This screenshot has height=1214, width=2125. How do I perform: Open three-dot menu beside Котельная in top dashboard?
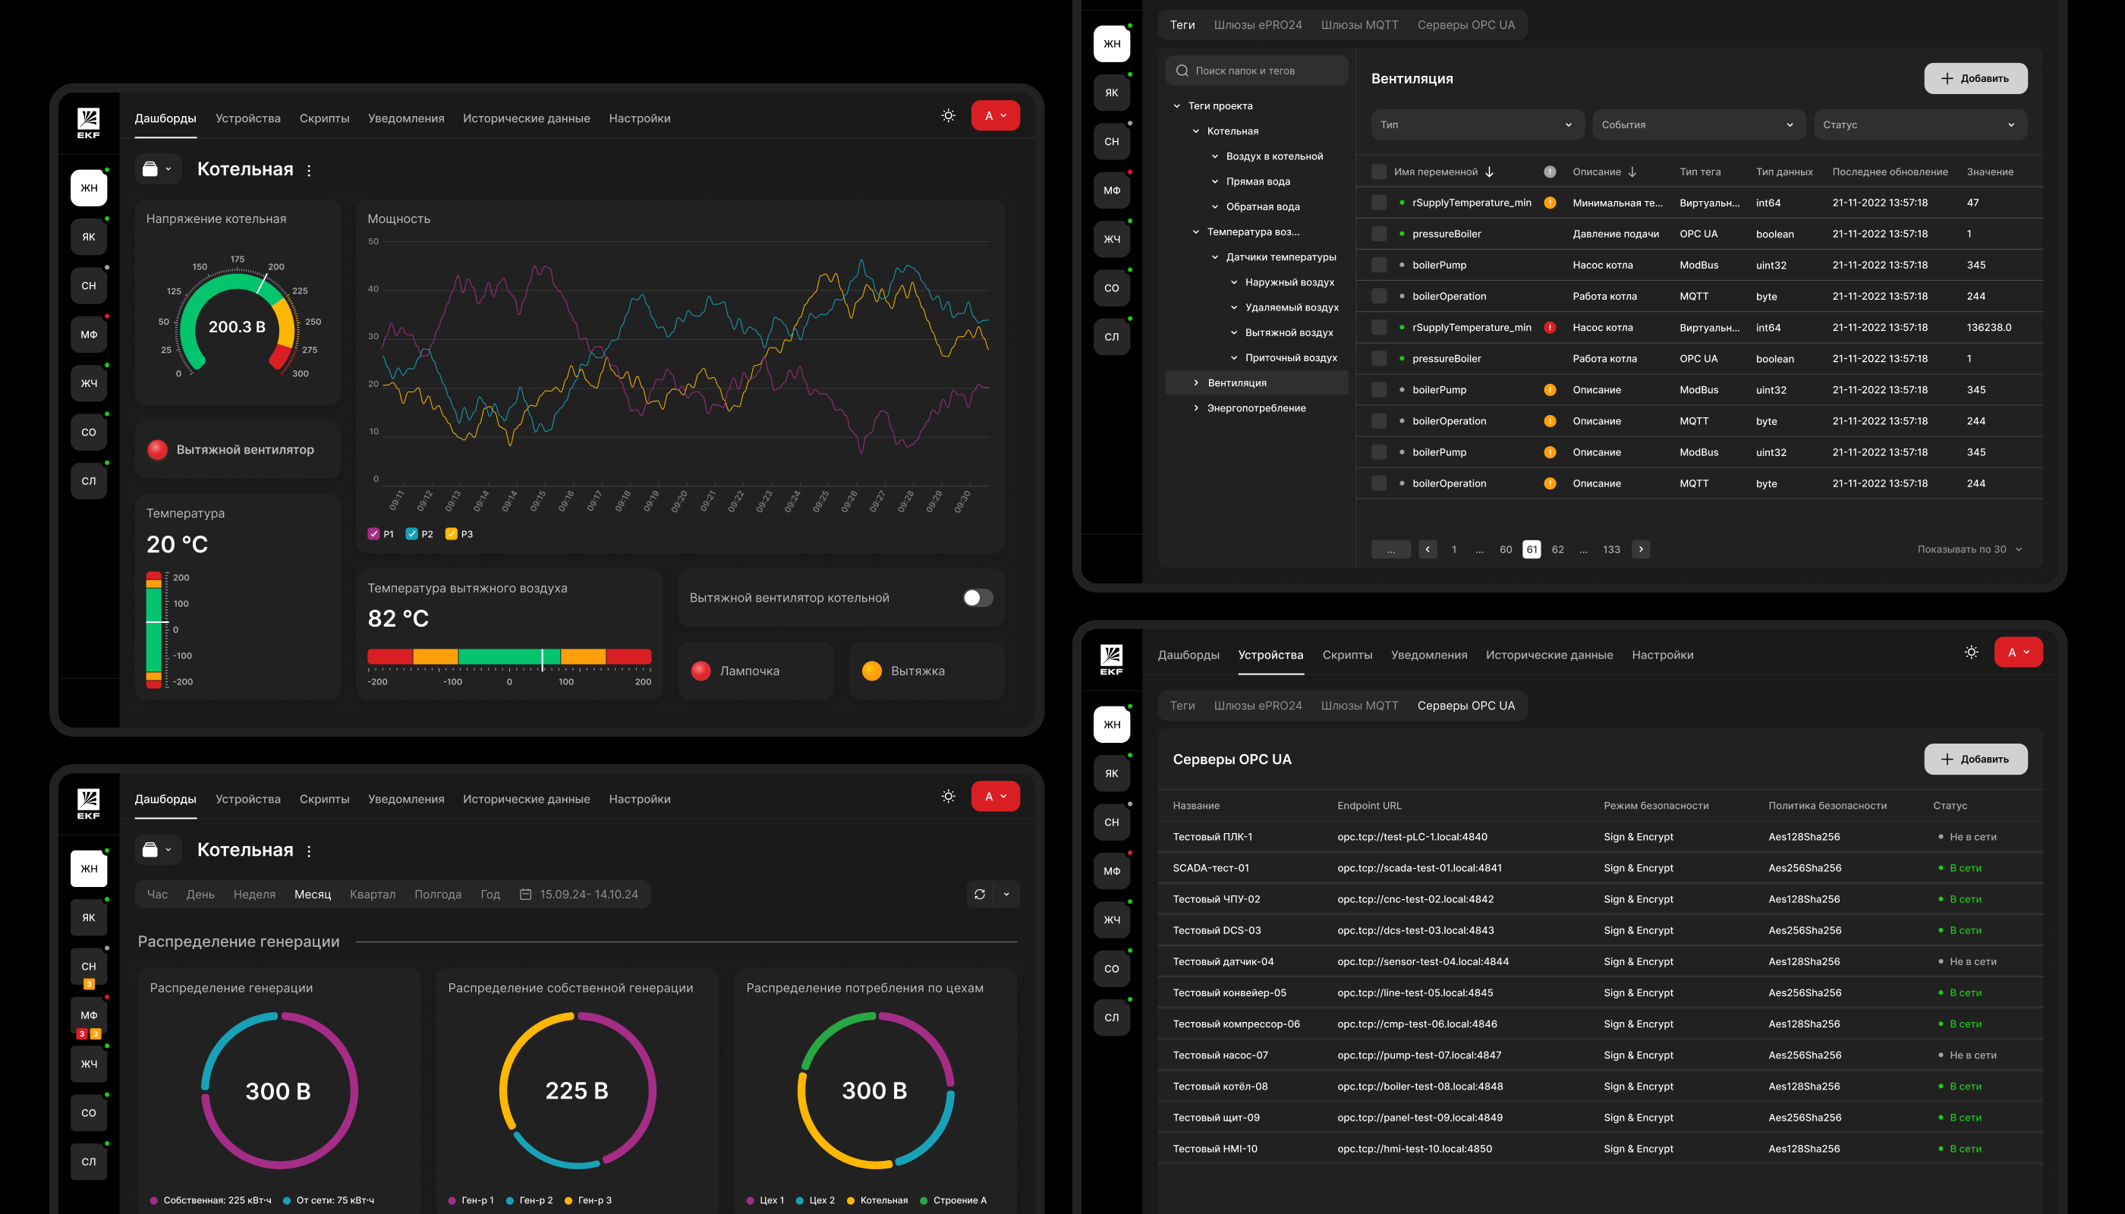309,170
